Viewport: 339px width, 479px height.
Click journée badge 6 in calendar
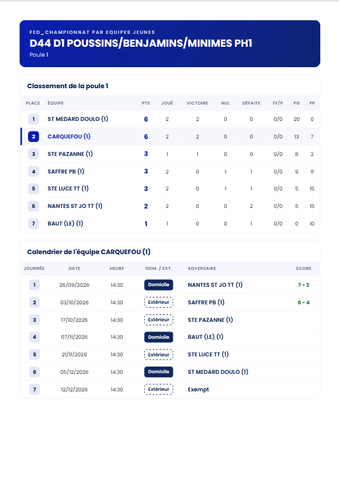coord(34,372)
